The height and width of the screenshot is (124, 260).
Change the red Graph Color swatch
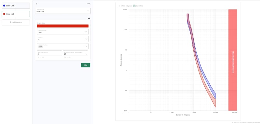(63, 26)
